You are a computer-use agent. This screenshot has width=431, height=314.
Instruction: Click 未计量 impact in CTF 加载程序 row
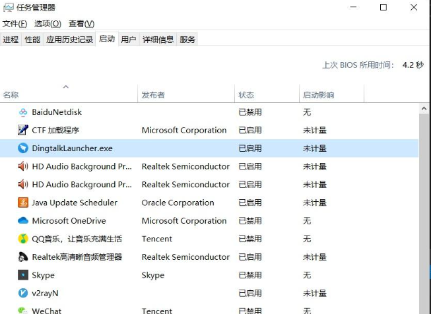(315, 130)
